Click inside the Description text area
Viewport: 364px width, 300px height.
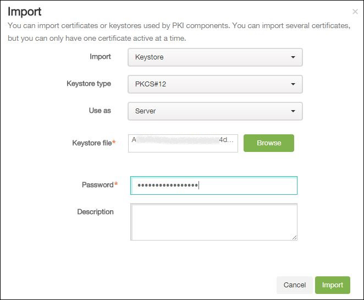click(x=213, y=221)
